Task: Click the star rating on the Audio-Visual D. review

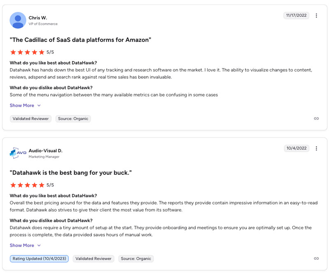Action: (27, 185)
